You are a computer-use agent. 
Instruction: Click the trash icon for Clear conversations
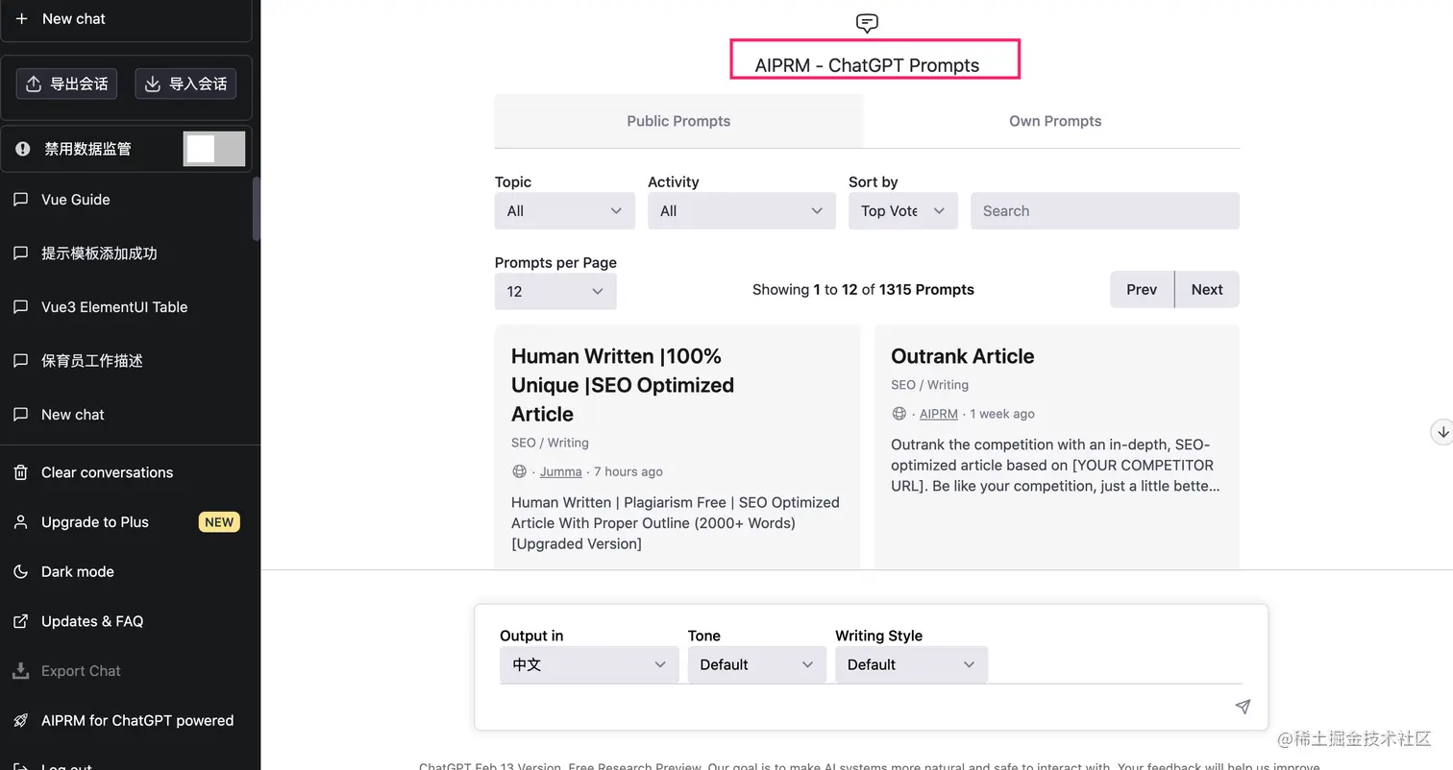[20, 472]
